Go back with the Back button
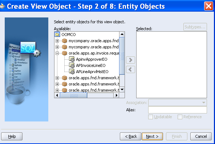The height and width of the screenshot is (144, 215). click(130, 136)
